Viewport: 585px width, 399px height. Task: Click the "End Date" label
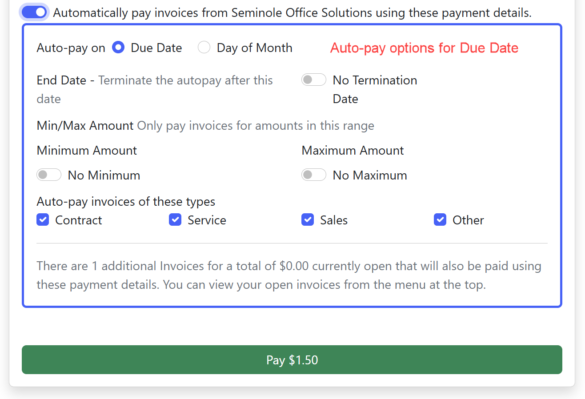coord(61,80)
